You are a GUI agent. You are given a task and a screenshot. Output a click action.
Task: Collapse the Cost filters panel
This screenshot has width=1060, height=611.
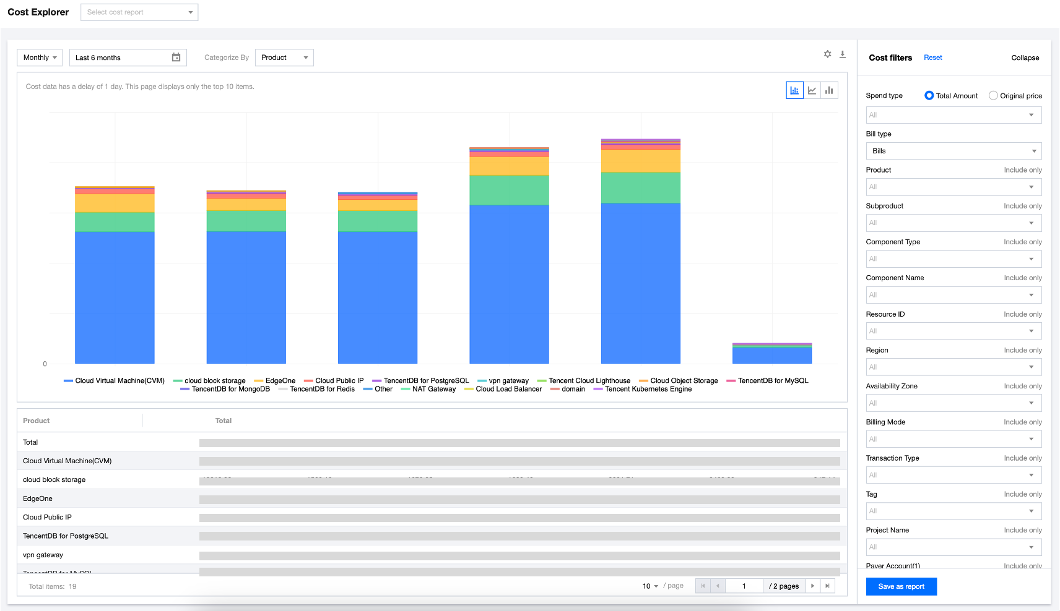point(1025,58)
